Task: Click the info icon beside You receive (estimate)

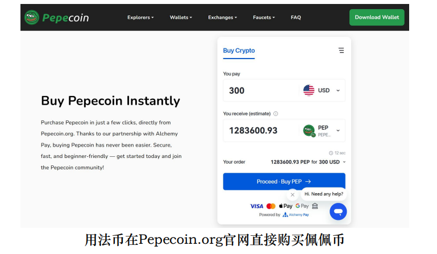Action: click(276, 114)
